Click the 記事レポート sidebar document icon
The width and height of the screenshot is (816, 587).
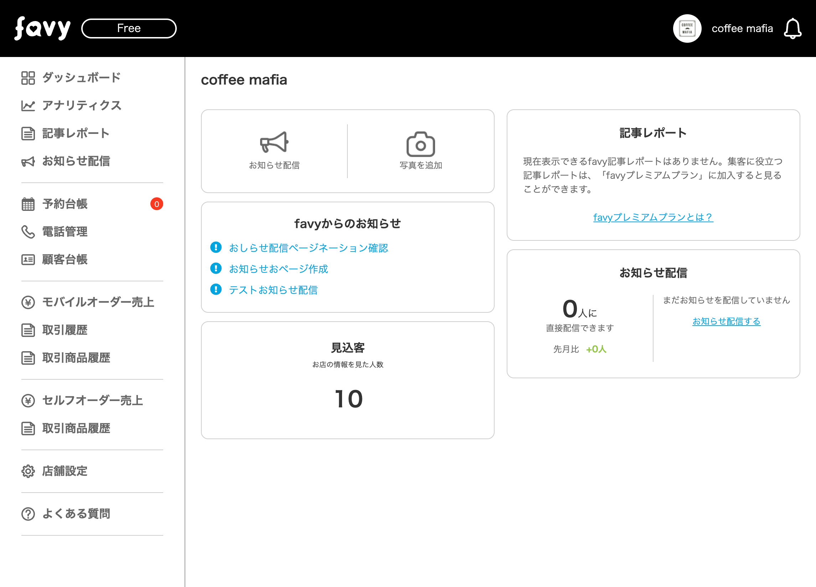(x=28, y=134)
